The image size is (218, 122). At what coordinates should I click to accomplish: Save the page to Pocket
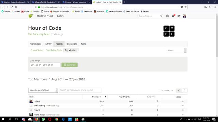point(182,7)
